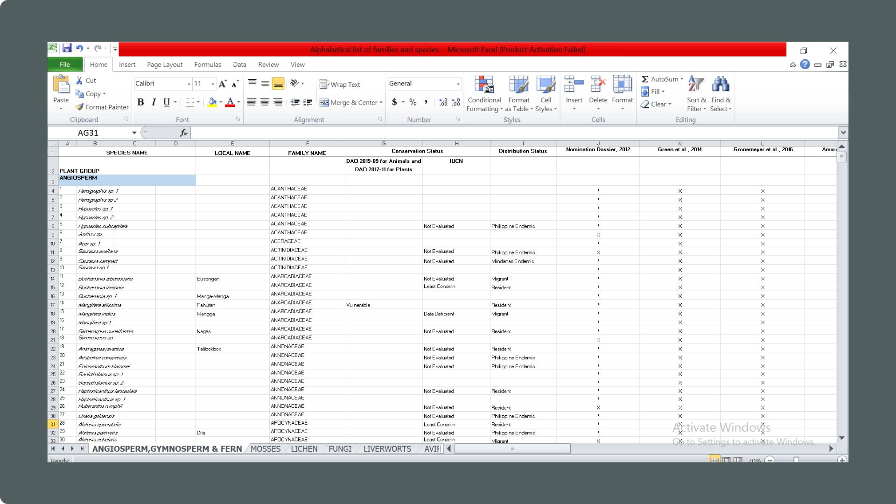Image resolution: width=896 pixels, height=504 pixels.
Task: Apply percent style format
Action: coord(413,102)
